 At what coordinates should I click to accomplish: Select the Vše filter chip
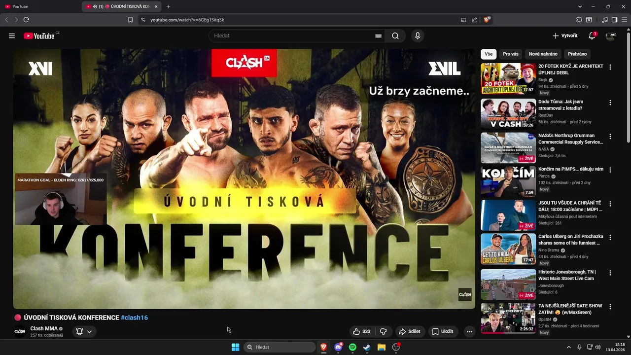coord(488,54)
